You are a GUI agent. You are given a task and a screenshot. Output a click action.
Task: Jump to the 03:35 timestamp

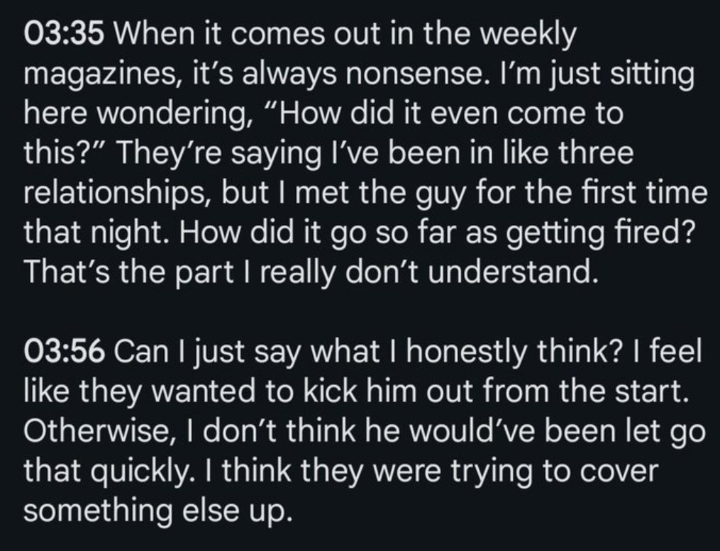(64, 35)
